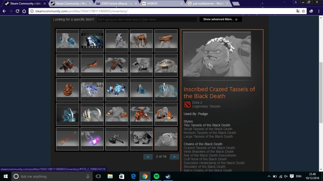The image size is (323, 181).
Task: Select the wooden log shoulder item
Action: pos(166,41)
